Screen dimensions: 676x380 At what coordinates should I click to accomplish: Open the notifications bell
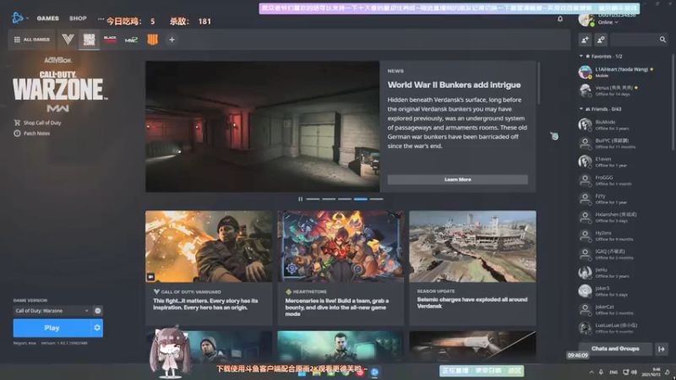pyautogui.click(x=560, y=19)
